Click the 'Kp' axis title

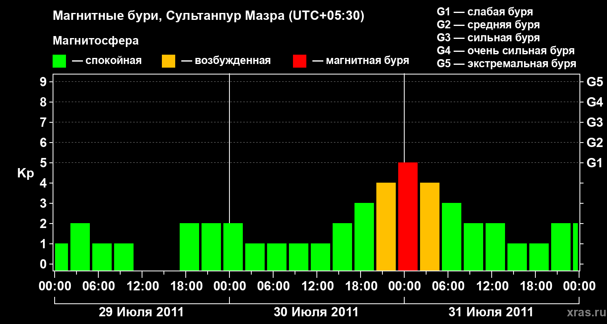click(x=26, y=173)
